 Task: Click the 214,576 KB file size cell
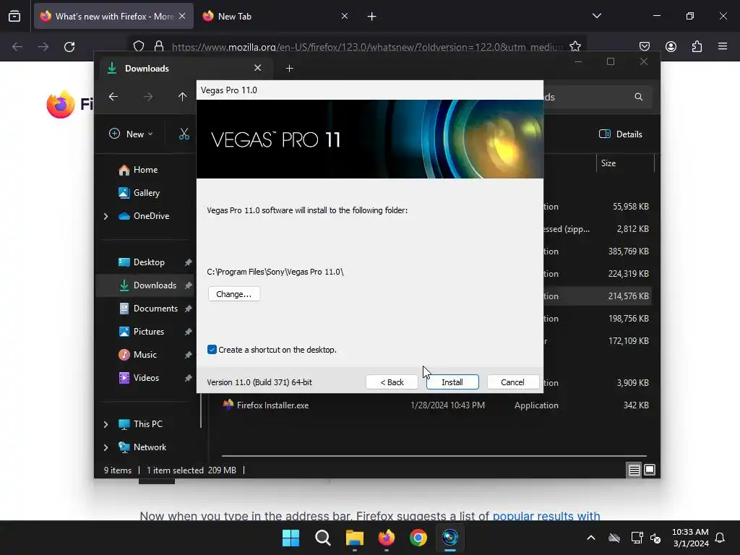628,296
